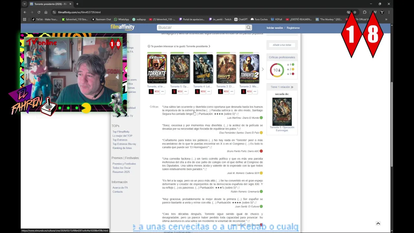
Task: Open Ranking de listas link
Action: pyautogui.click(x=122, y=148)
